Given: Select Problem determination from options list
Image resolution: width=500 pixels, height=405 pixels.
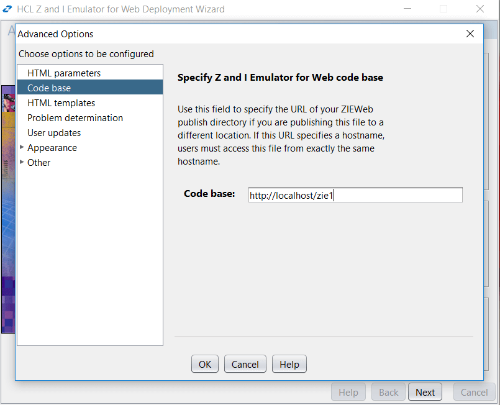Looking at the screenshot, I should (x=75, y=117).
